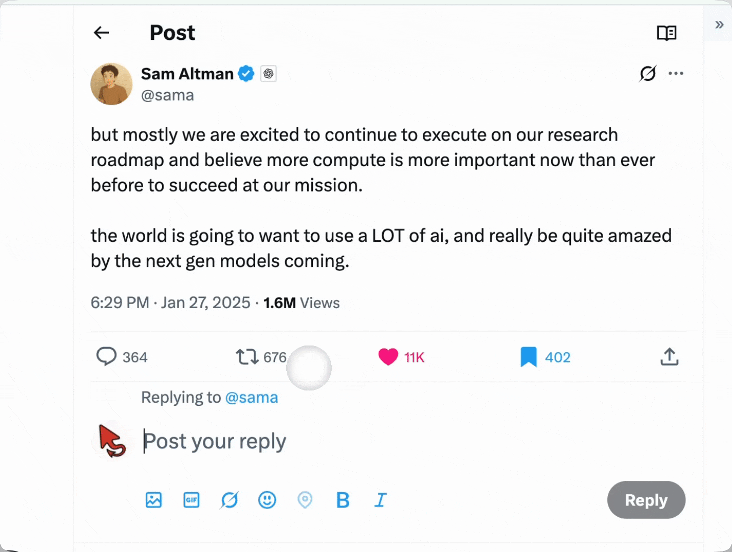Bookmark this post

point(528,357)
